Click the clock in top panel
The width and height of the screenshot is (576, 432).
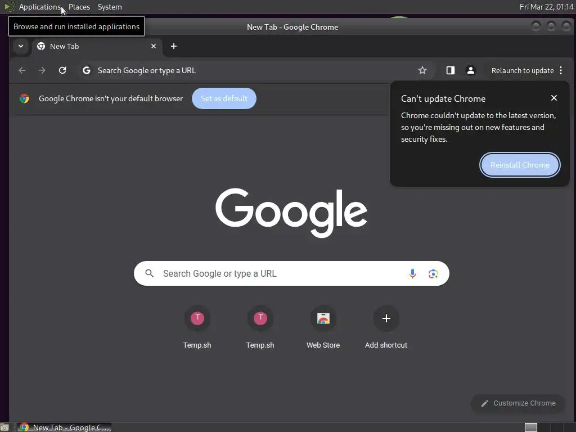546,7
